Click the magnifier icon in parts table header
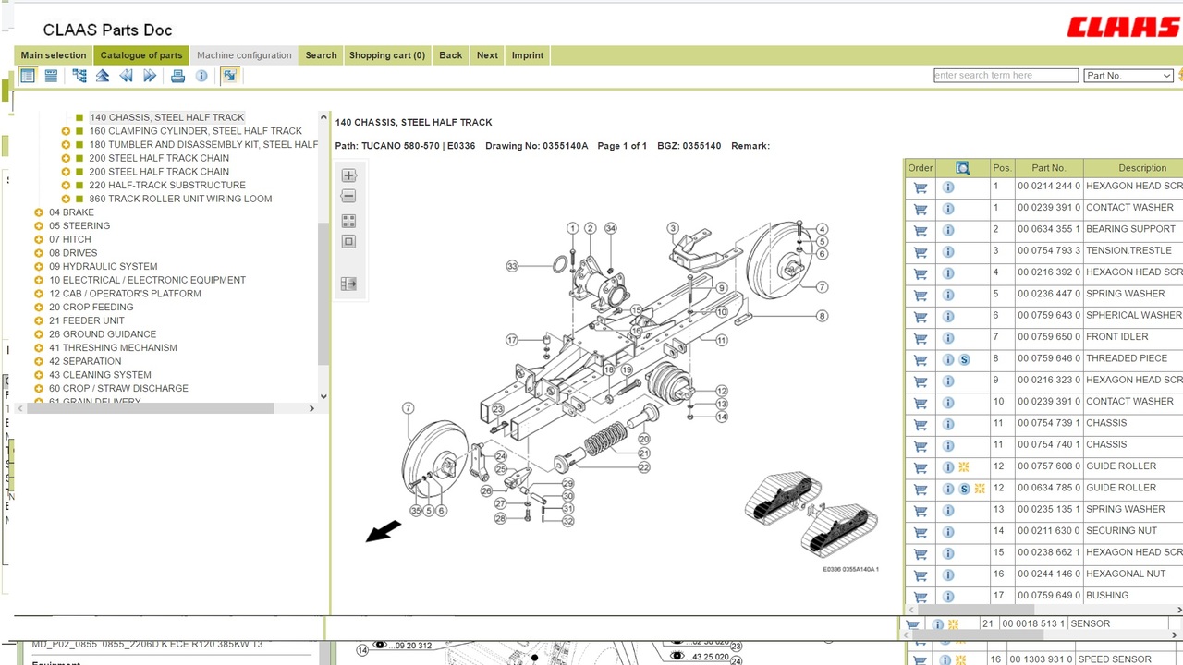Screen dimensions: 1183x665 coord(962,168)
